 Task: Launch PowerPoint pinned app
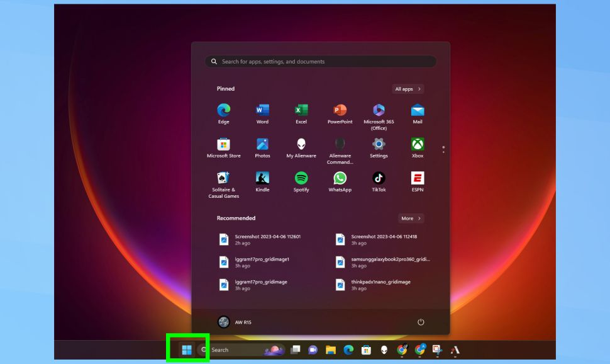click(340, 114)
